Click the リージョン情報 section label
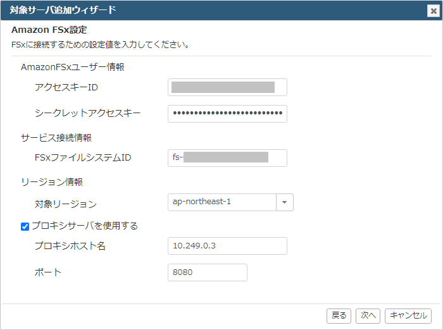The image size is (443, 330). [x=52, y=182]
